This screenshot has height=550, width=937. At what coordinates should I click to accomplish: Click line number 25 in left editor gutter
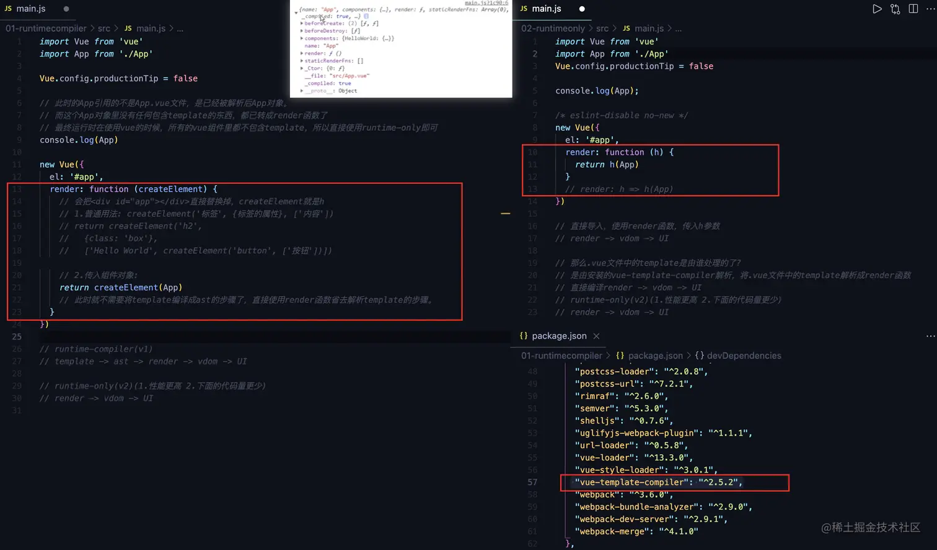(x=16, y=336)
